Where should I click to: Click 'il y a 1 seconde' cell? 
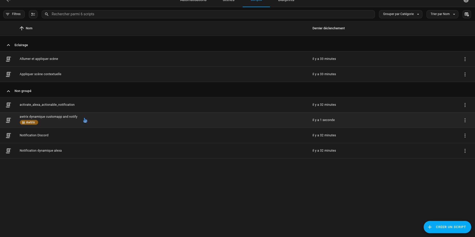323,120
